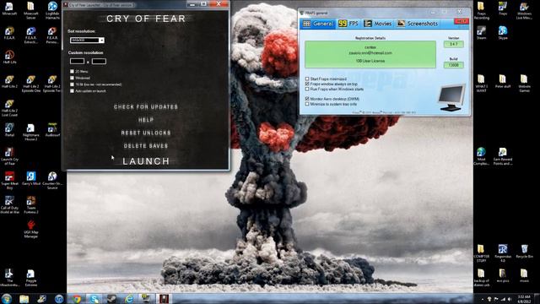The width and height of the screenshot is (540, 304).
Task: Toggle Auto-update on launch checkbox
Action: [72, 91]
